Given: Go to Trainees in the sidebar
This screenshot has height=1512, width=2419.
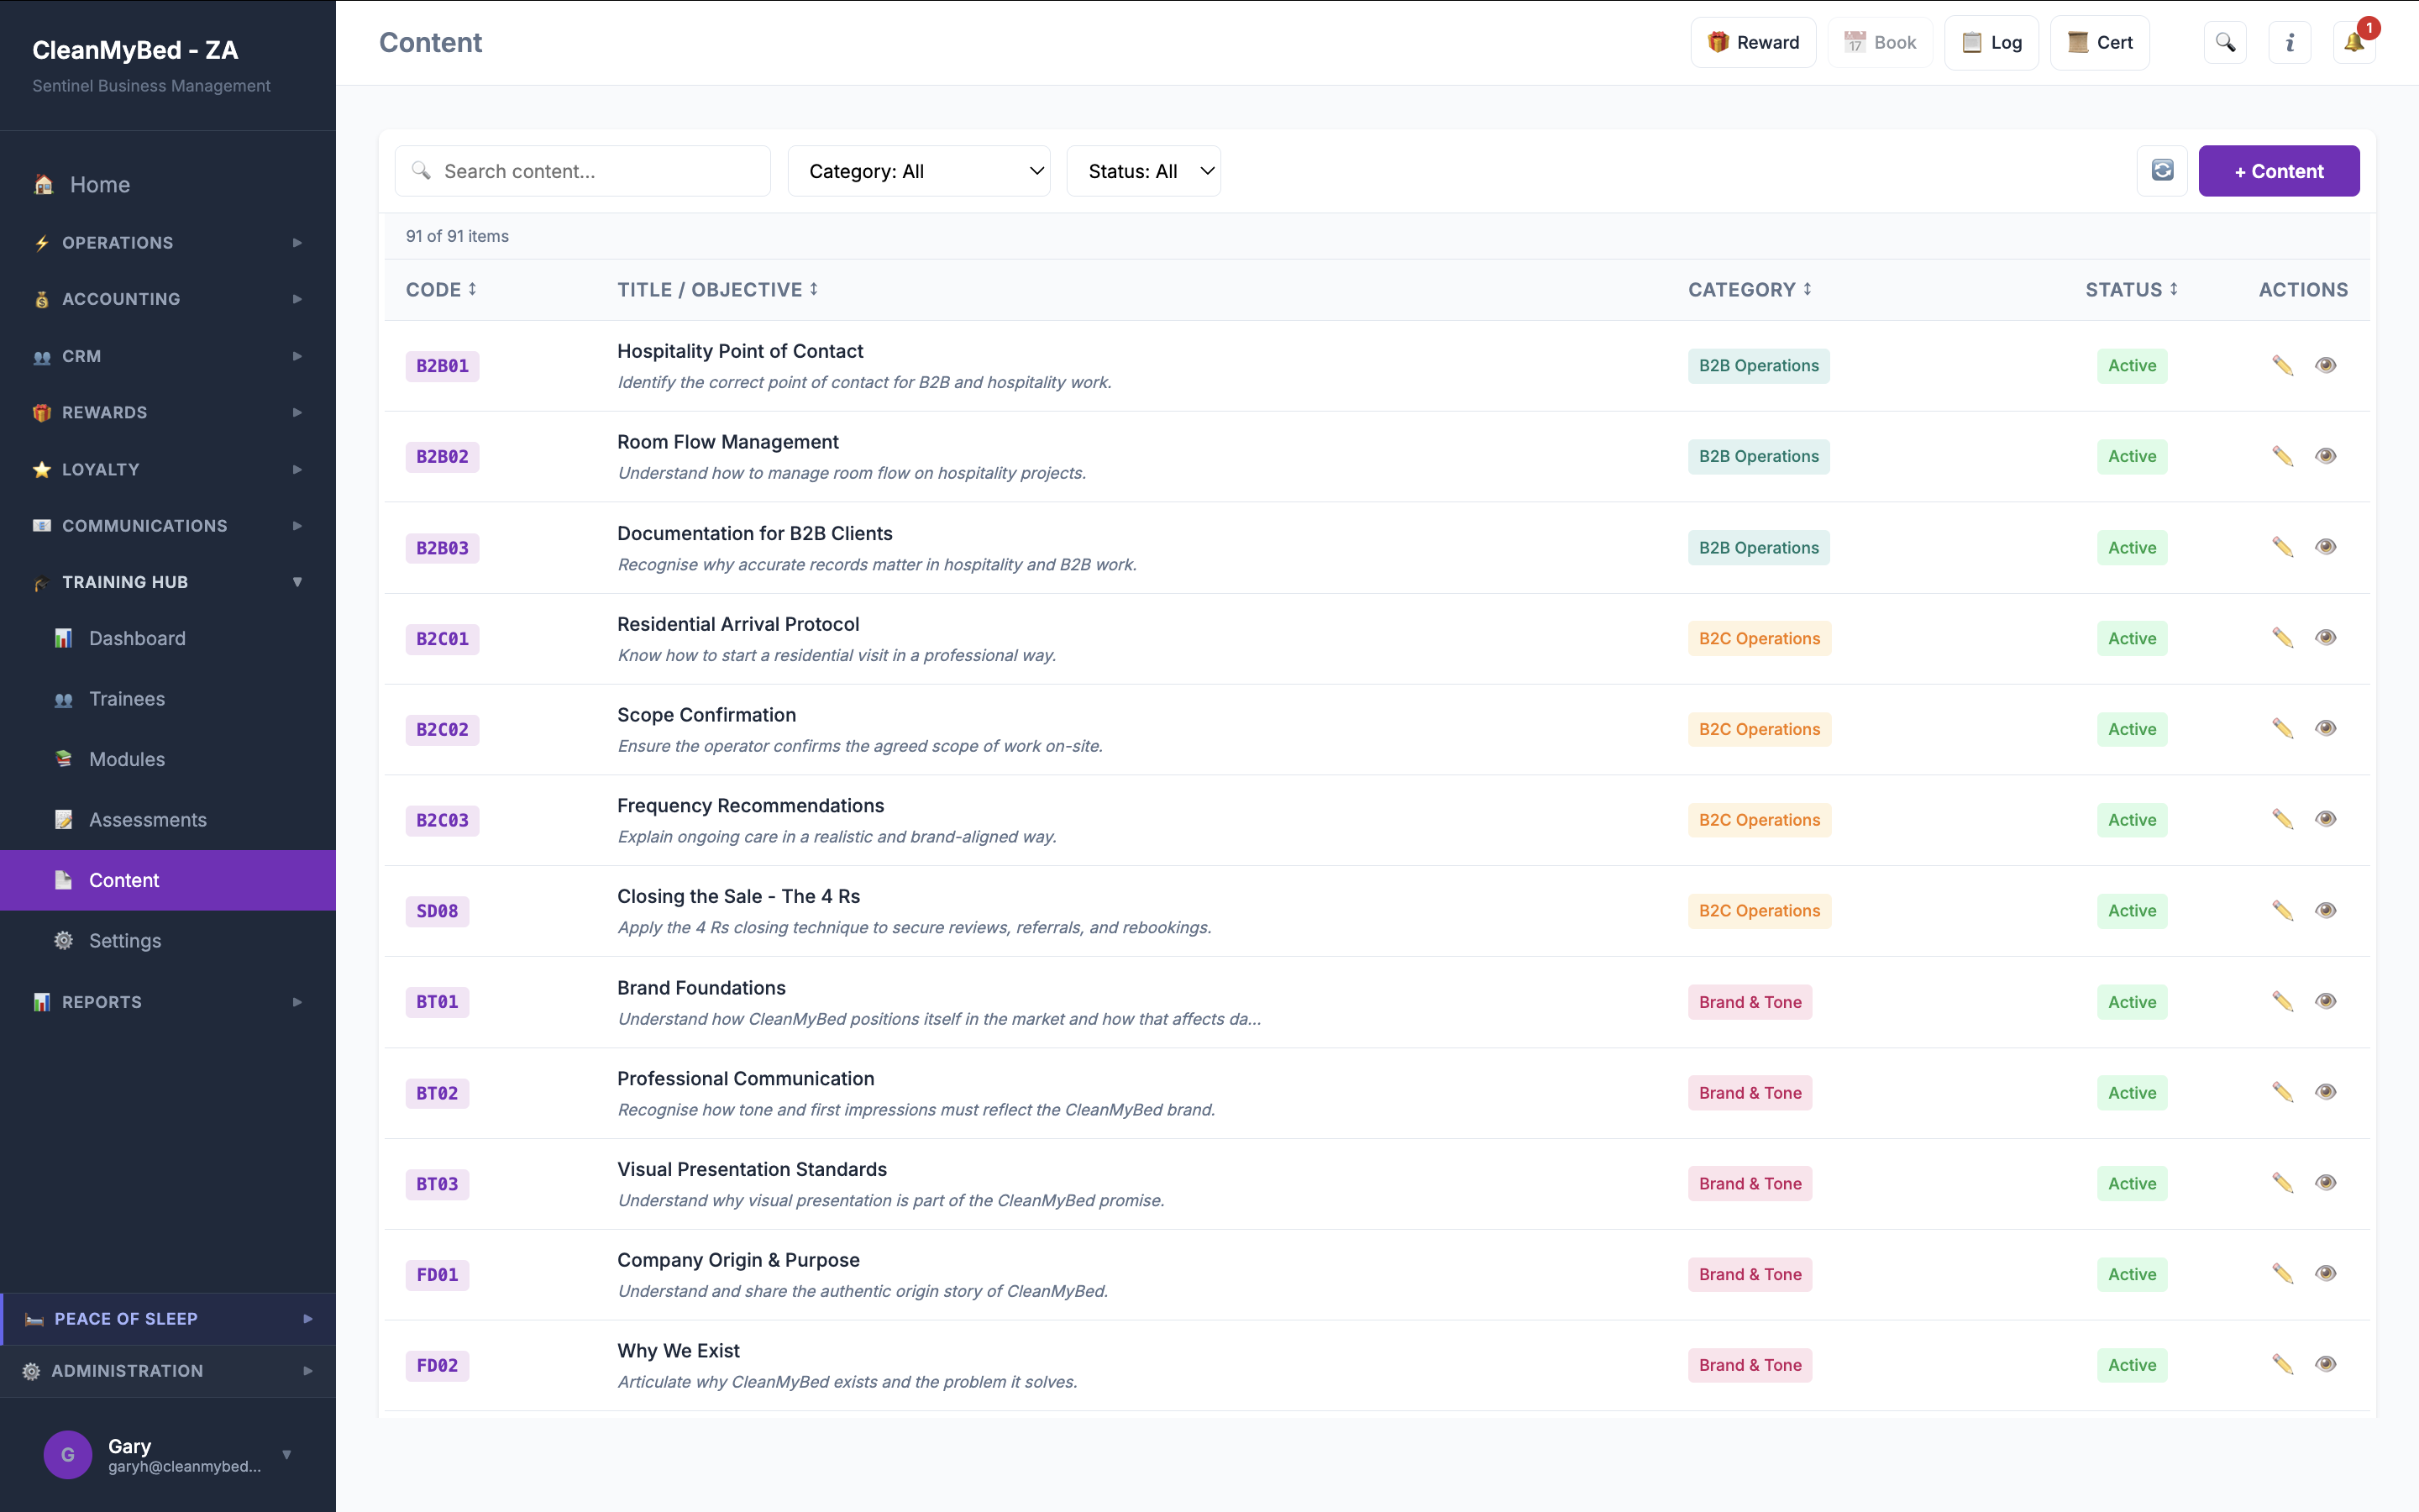Looking at the screenshot, I should coord(127,699).
